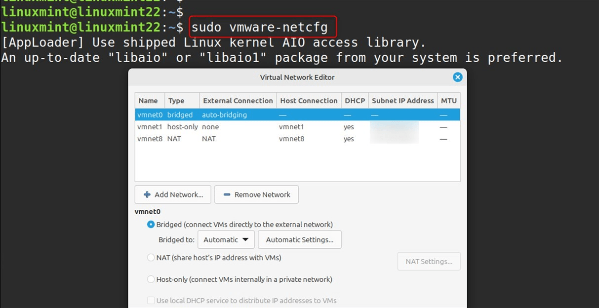The width and height of the screenshot is (599, 308).
Task: Open the Bridged to dropdown
Action: point(226,240)
